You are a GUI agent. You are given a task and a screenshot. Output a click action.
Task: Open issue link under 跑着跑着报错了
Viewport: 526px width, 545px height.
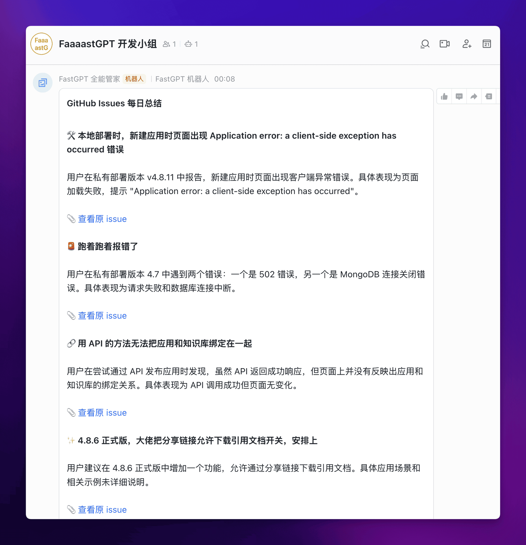pyautogui.click(x=102, y=315)
